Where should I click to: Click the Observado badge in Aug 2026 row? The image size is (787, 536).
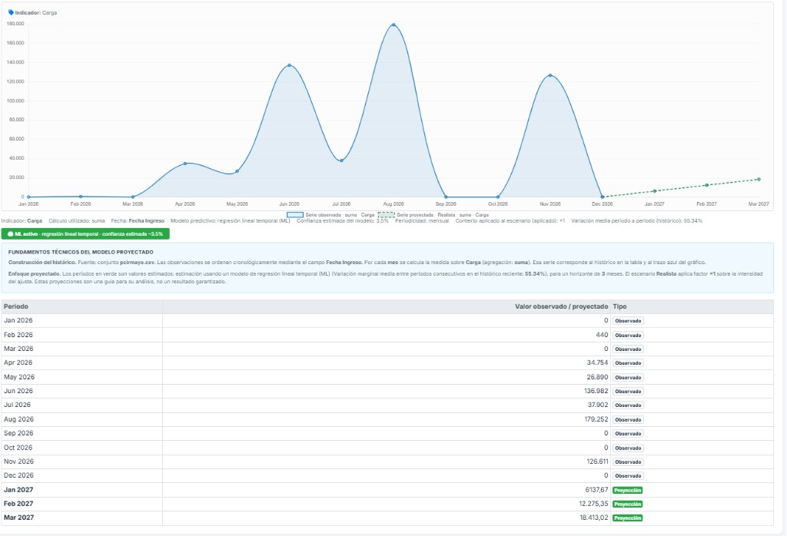628,420
